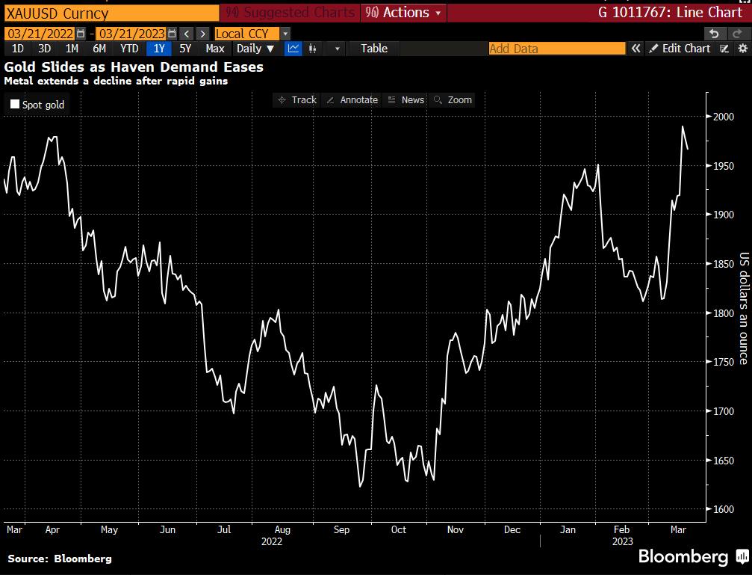This screenshot has height=575, width=752.
Task: Collapse panel with double left chevron
Action: [x=636, y=49]
